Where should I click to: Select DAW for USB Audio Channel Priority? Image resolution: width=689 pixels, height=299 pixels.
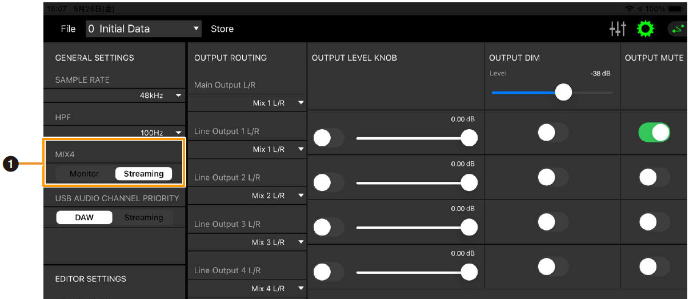[x=85, y=217]
